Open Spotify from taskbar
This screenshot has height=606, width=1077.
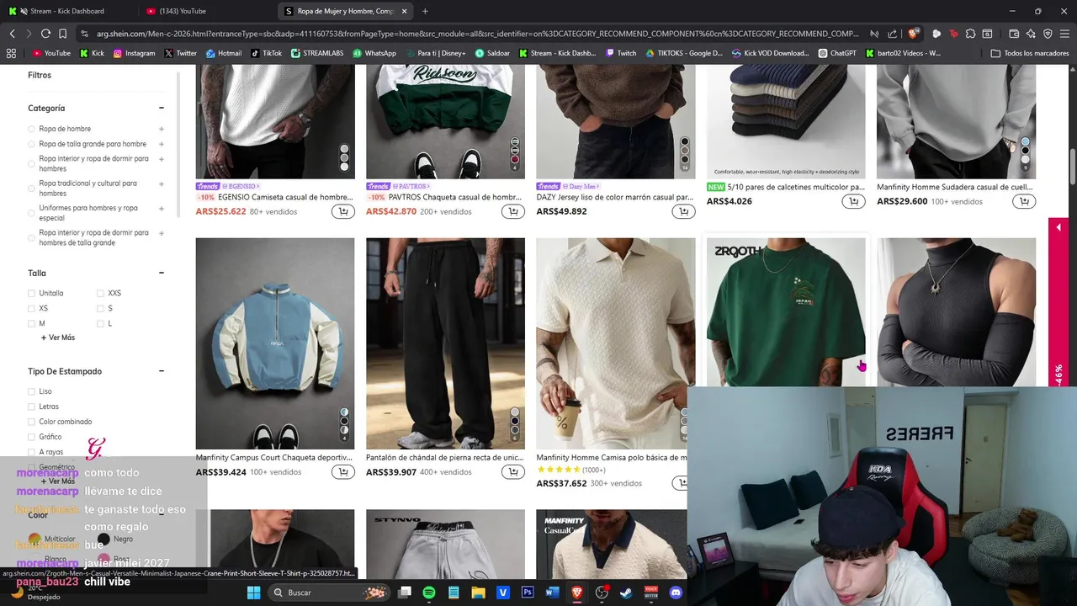click(x=429, y=593)
